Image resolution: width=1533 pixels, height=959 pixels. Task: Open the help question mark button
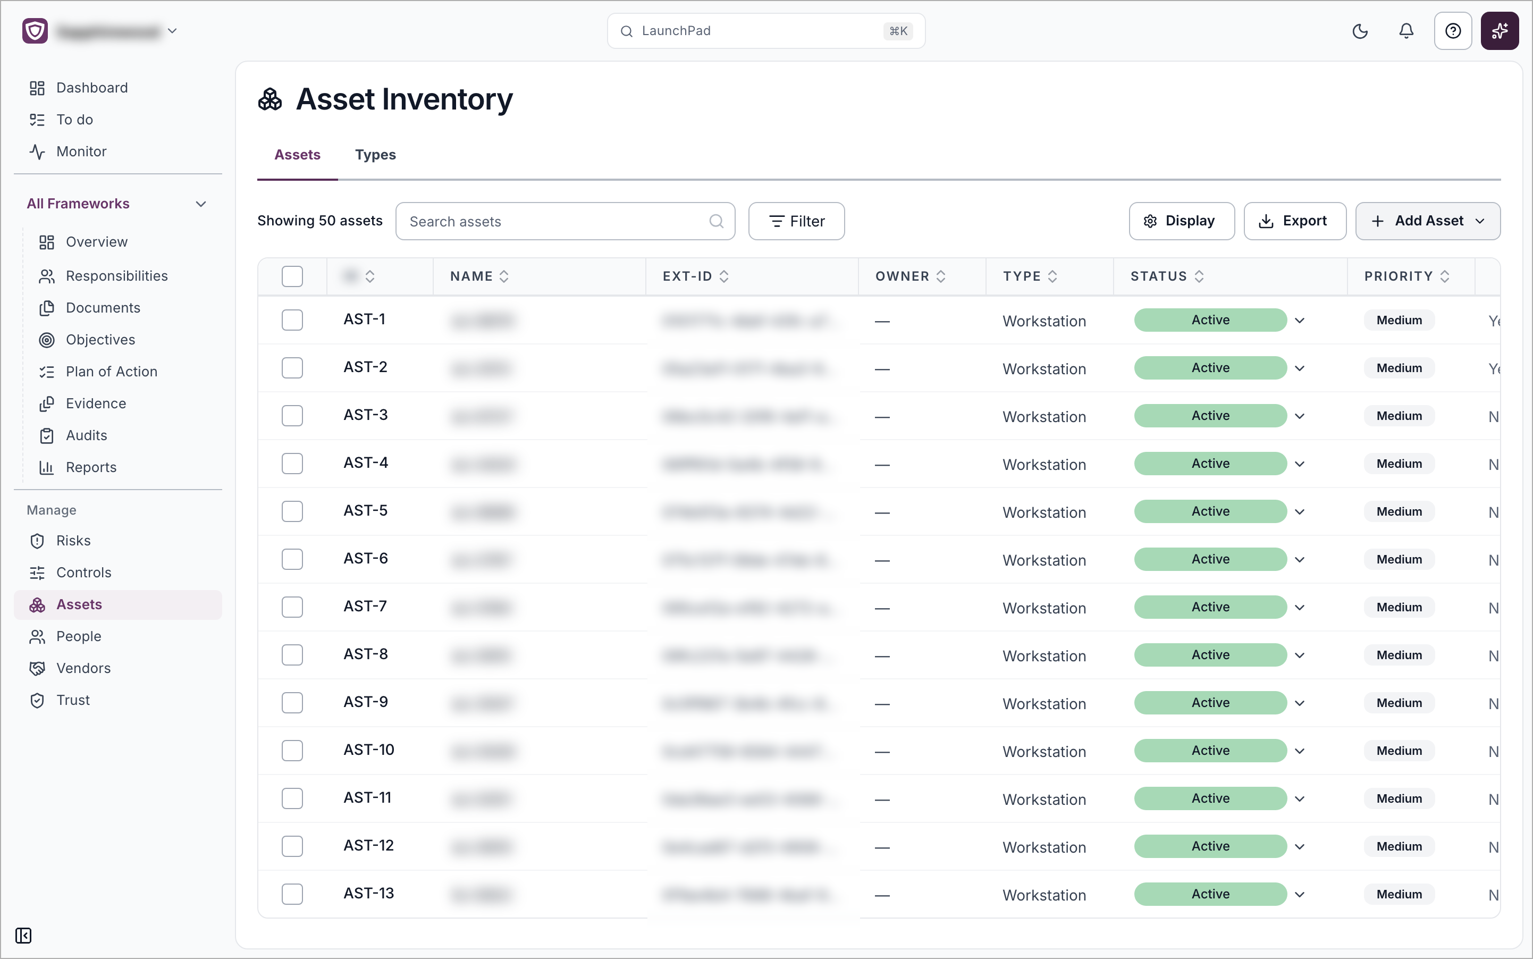click(1453, 31)
